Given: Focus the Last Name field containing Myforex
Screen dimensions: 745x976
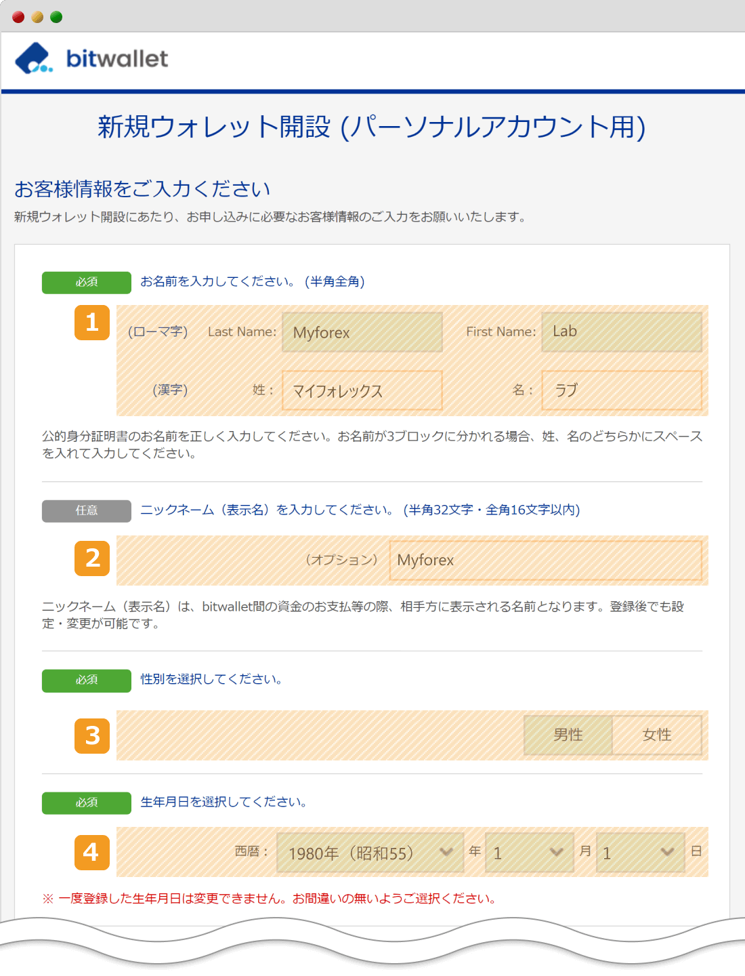Looking at the screenshot, I should click(362, 332).
